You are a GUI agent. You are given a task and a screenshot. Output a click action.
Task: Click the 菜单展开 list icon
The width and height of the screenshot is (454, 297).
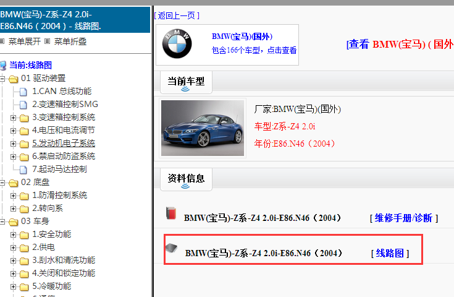click(x=2, y=41)
